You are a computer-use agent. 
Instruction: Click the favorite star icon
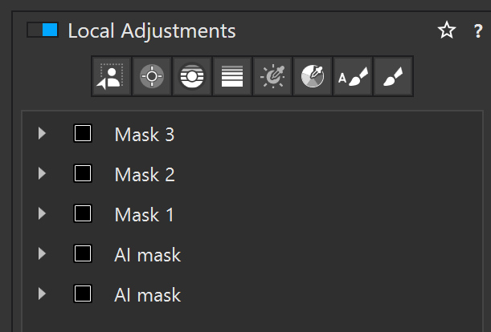[446, 31]
